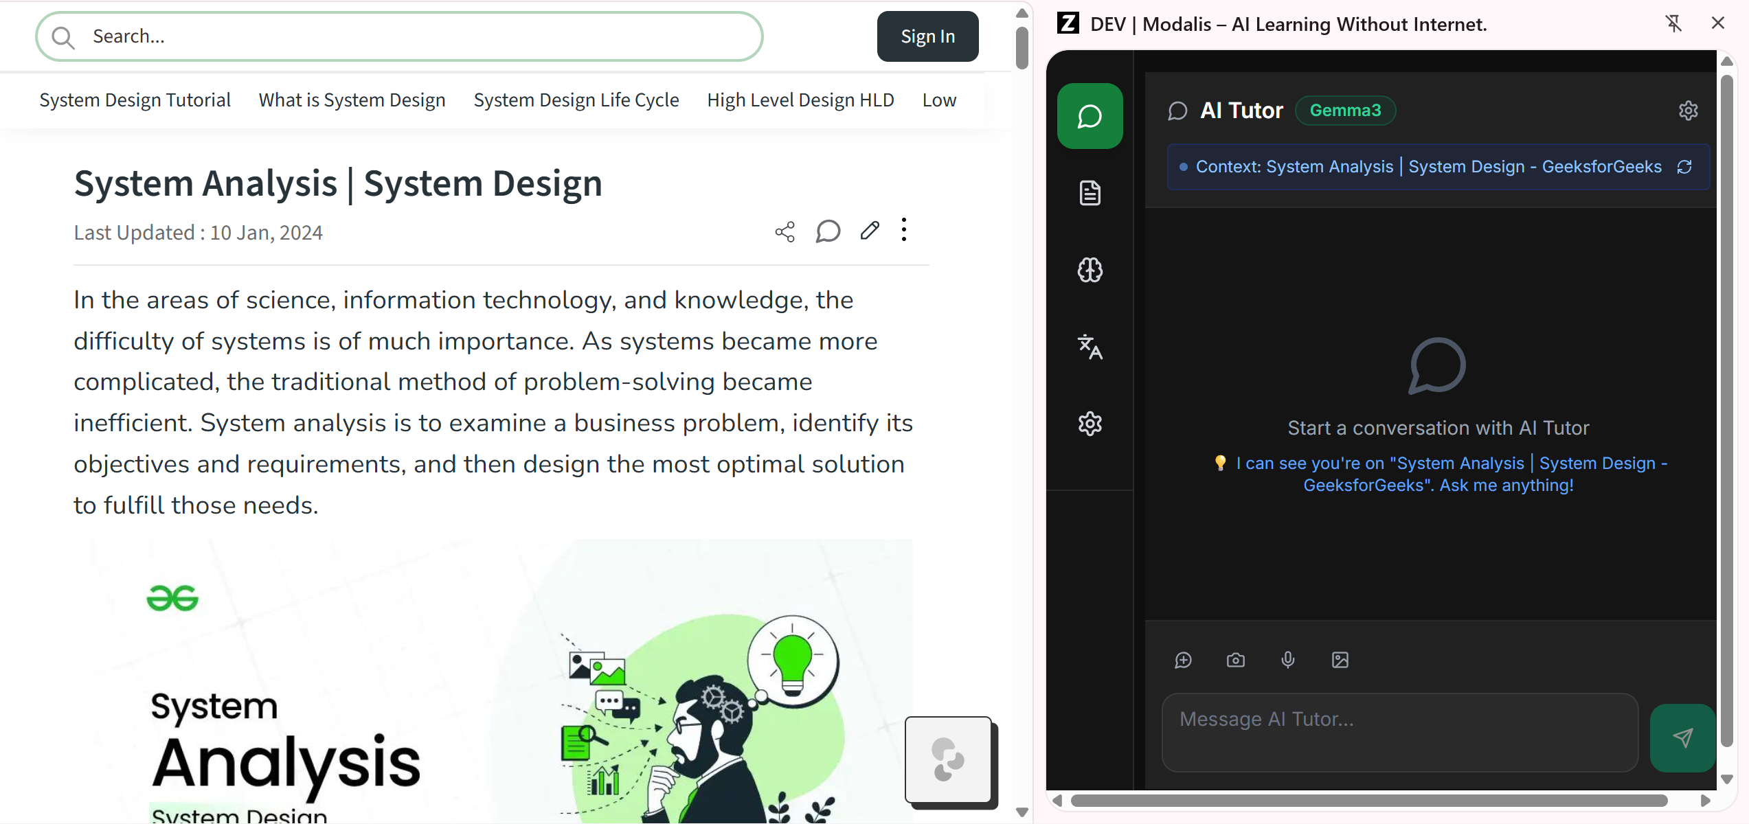The height and width of the screenshot is (824, 1749).
Task: Activate the microphone voice input
Action: pos(1287,660)
